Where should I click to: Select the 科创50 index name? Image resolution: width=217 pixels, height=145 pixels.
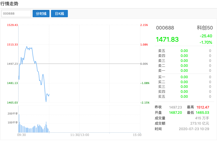[205, 28]
